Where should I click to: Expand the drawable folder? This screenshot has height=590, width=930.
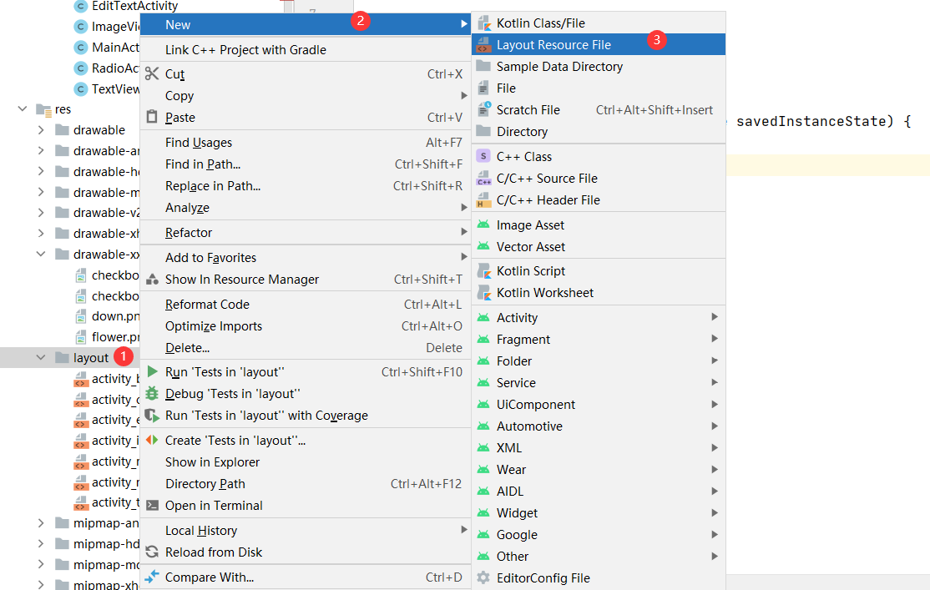[x=41, y=130]
